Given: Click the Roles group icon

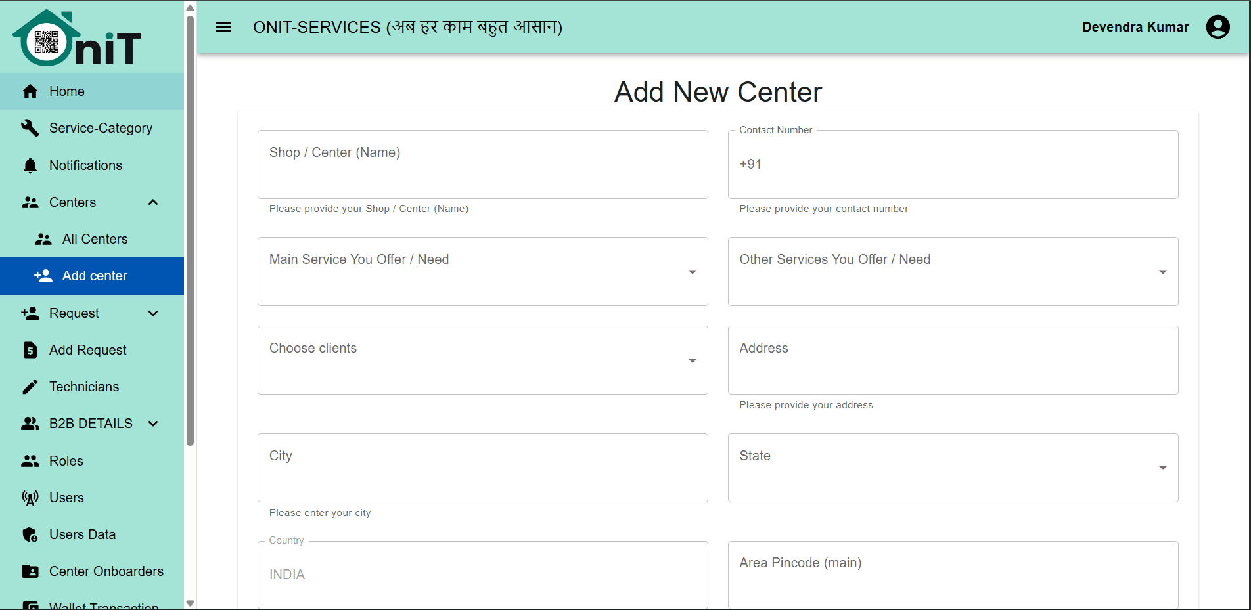Looking at the screenshot, I should [x=30, y=461].
